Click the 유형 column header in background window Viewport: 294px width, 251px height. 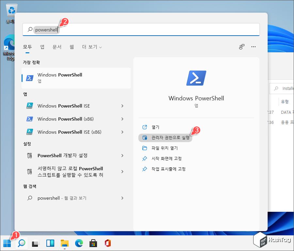pos(285,102)
